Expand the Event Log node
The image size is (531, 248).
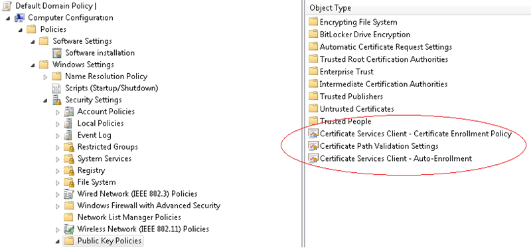click(x=58, y=136)
